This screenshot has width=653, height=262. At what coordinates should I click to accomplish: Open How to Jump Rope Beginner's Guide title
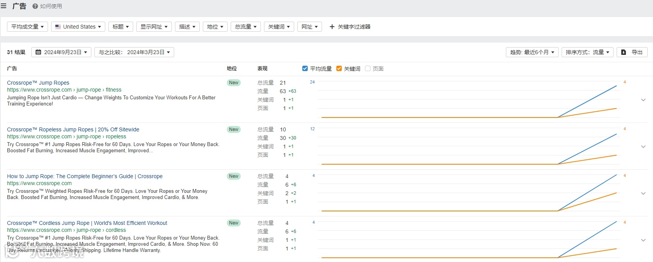click(x=85, y=176)
